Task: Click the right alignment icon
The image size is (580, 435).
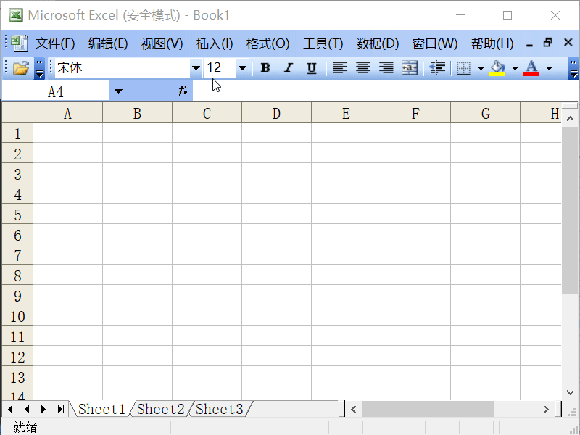Action: (x=386, y=67)
